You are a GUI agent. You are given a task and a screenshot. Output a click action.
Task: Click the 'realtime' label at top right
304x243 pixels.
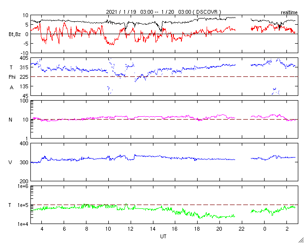click(x=289, y=13)
